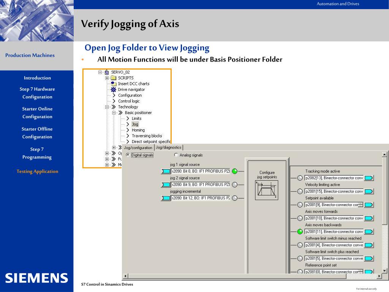The image size is (389, 292).
Task: Click Software limit switch minus reached indicator
Action: point(300,245)
